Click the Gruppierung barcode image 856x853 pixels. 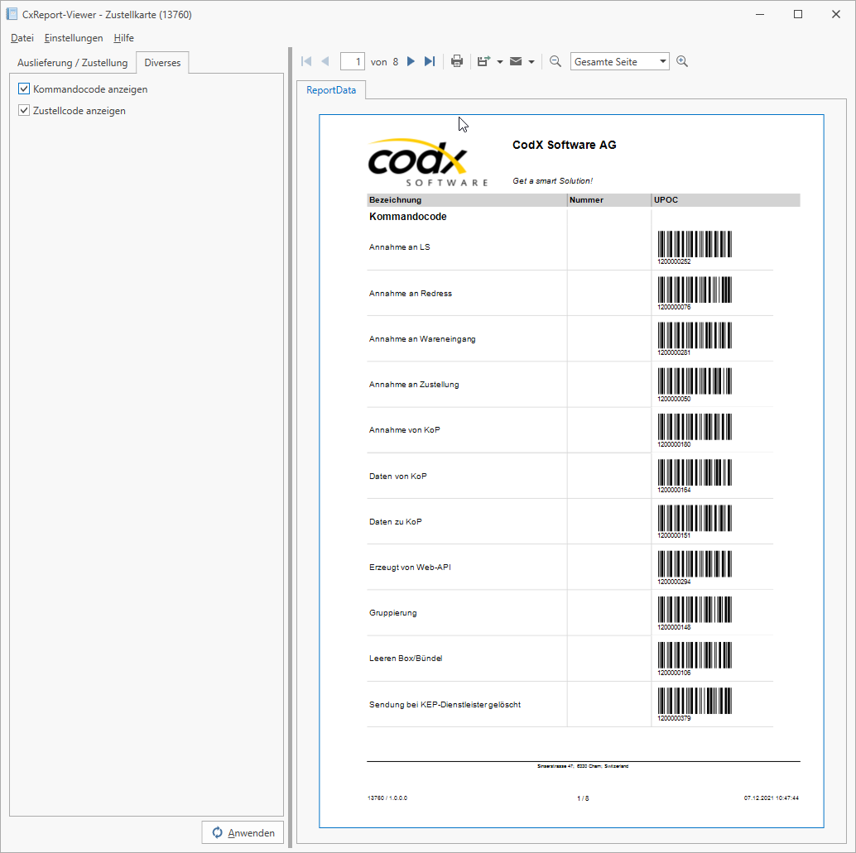point(695,610)
